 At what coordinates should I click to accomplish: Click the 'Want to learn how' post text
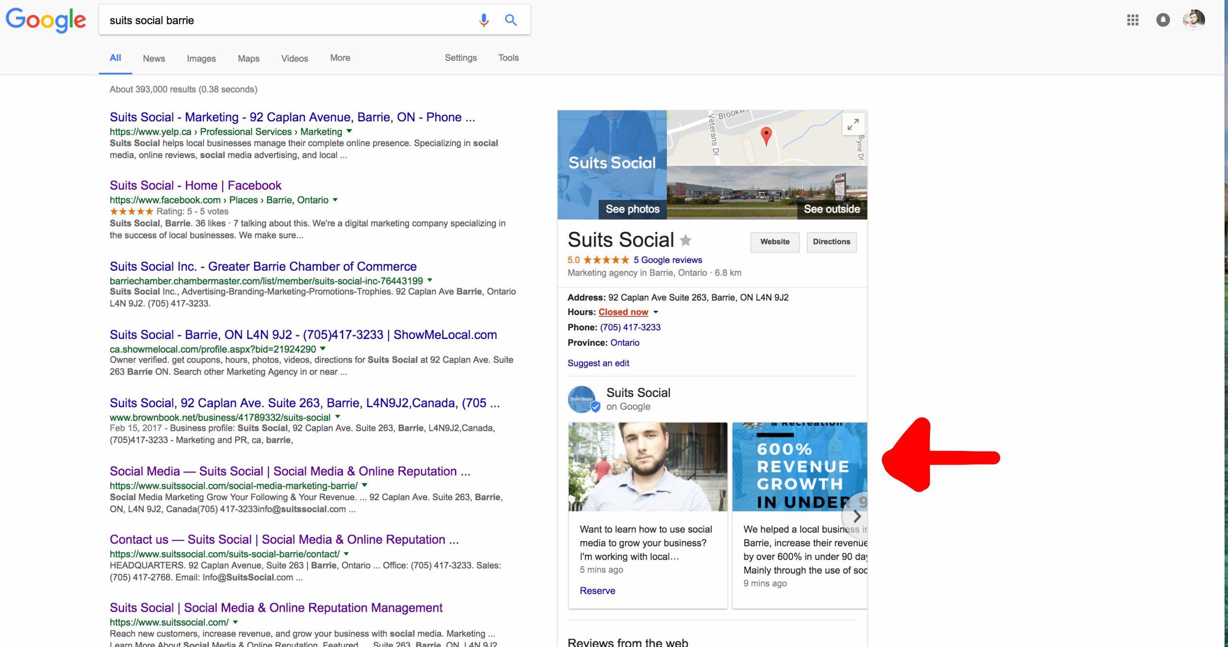click(645, 543)
